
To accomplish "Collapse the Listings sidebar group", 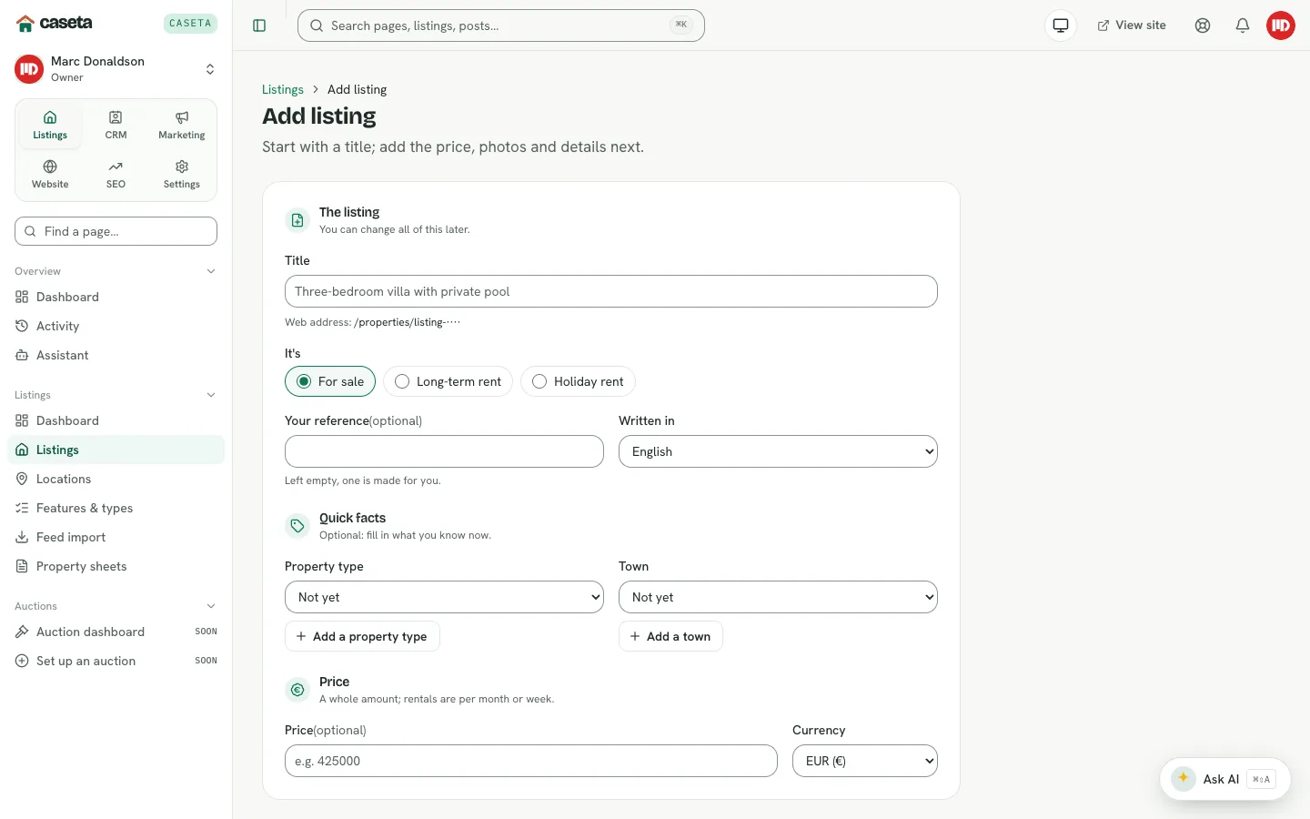I will 116,395.
